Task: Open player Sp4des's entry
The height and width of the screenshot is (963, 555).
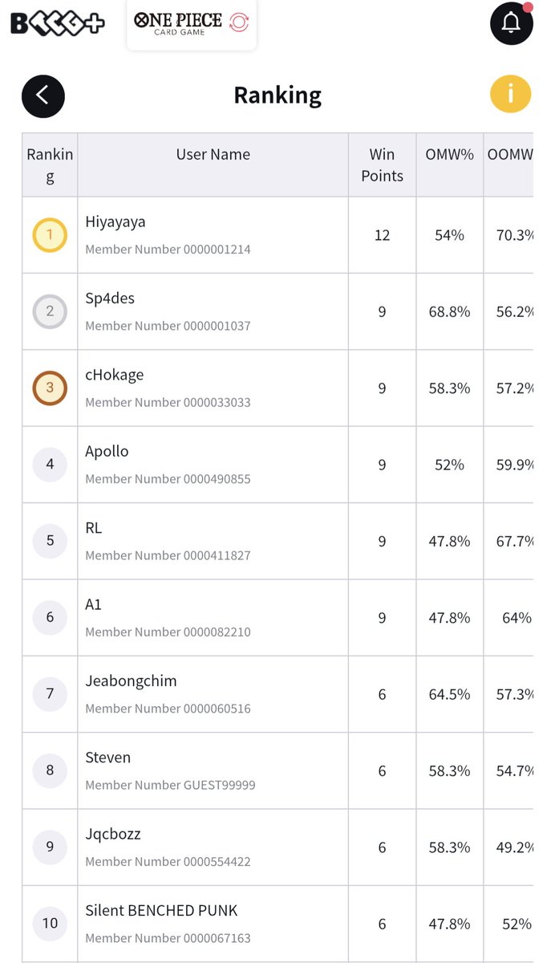Action: pos(110,299)
